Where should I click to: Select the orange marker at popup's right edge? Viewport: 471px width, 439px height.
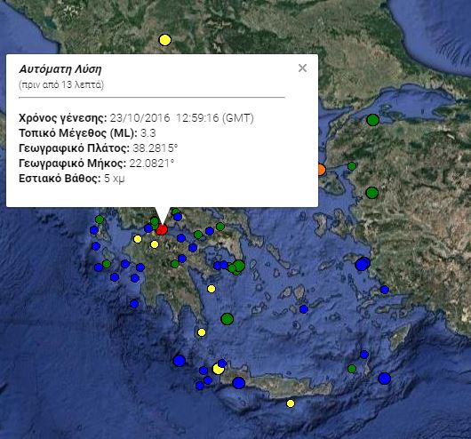pos(322,170)
